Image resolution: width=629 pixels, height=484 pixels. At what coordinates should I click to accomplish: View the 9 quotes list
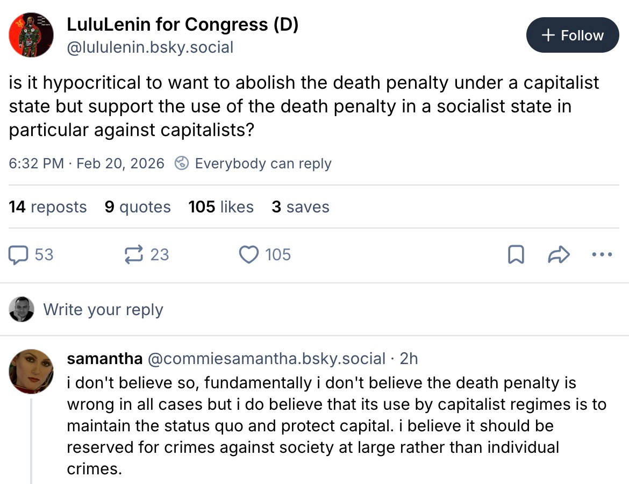138,207
